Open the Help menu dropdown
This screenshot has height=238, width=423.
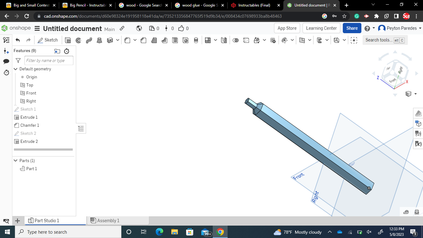tap(370, 28)
